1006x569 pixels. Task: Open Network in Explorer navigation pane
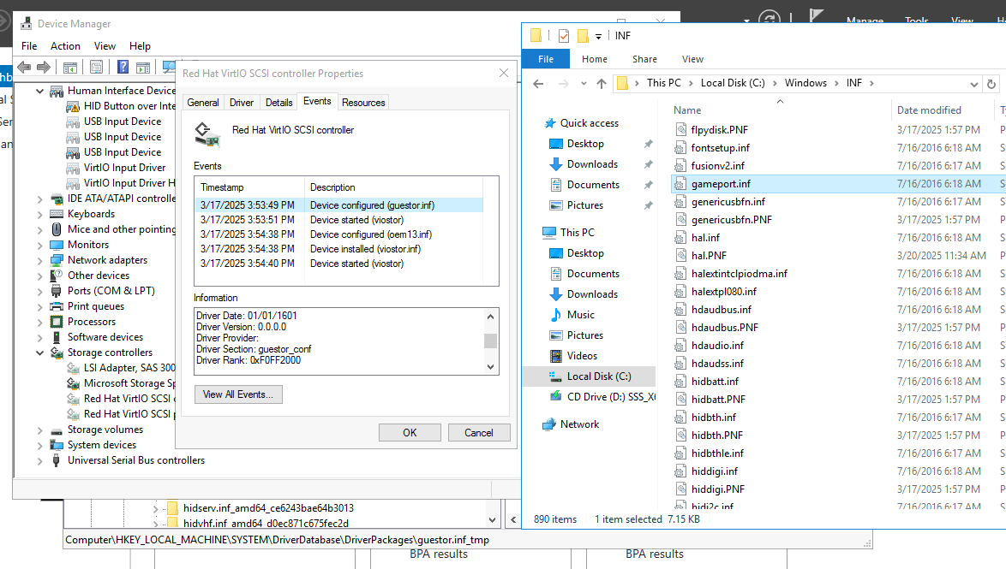tap(579, 424)
